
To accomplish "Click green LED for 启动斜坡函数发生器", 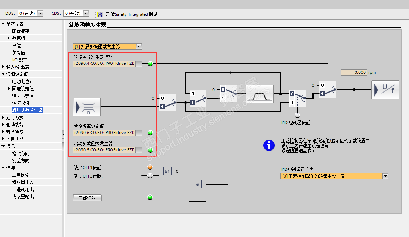I will coord(150,150).
